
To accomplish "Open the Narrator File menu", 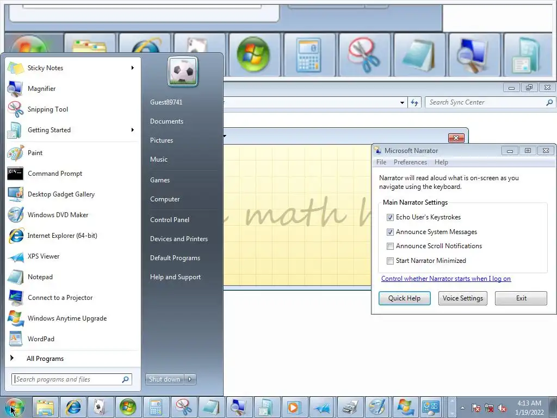I will [x=381, y=162].
